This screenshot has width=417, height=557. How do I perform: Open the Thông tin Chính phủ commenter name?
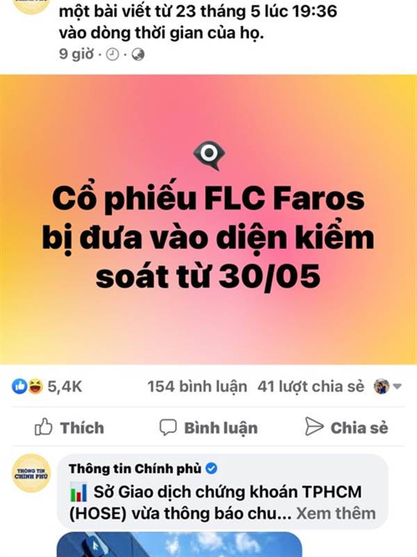135,469
